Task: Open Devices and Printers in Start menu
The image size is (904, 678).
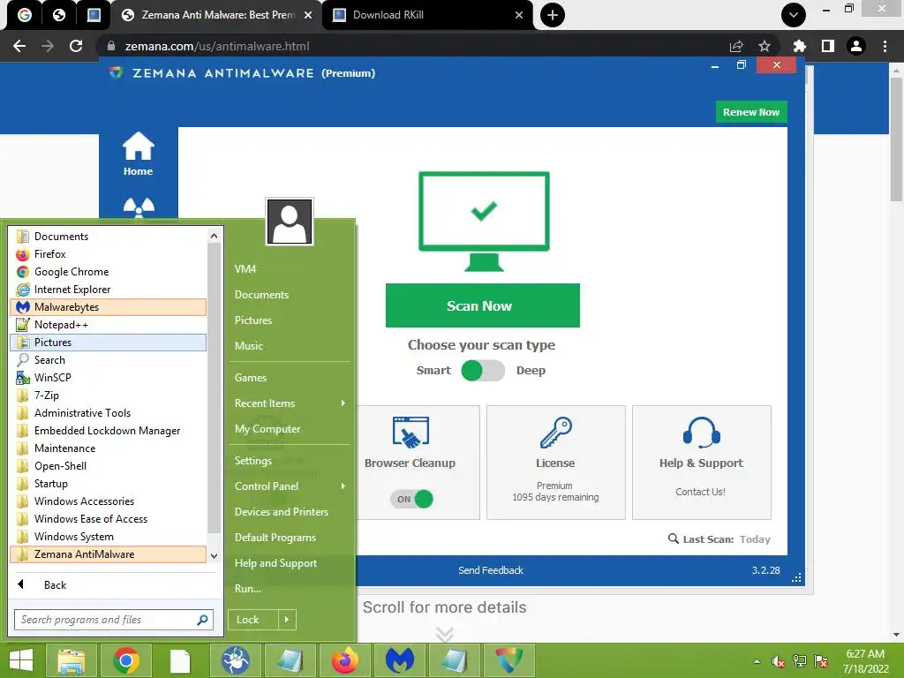Action: point(282,512)
